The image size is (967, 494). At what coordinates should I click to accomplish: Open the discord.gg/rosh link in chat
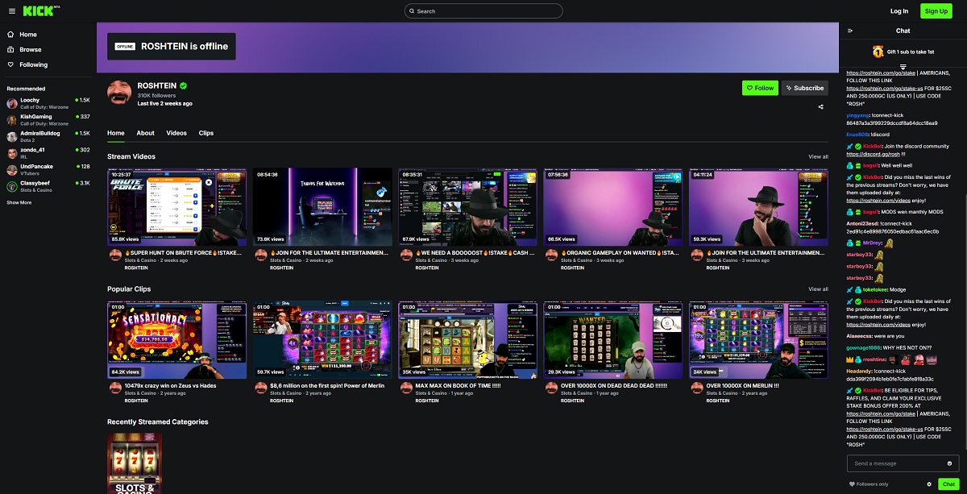tap(872, 154)
